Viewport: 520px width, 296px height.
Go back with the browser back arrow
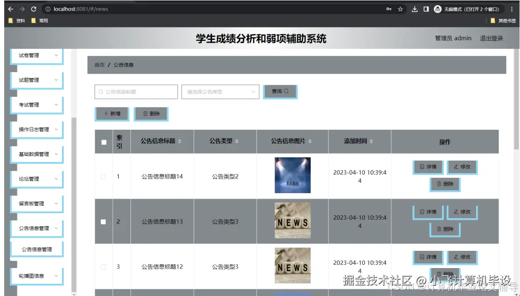(11, 9)
